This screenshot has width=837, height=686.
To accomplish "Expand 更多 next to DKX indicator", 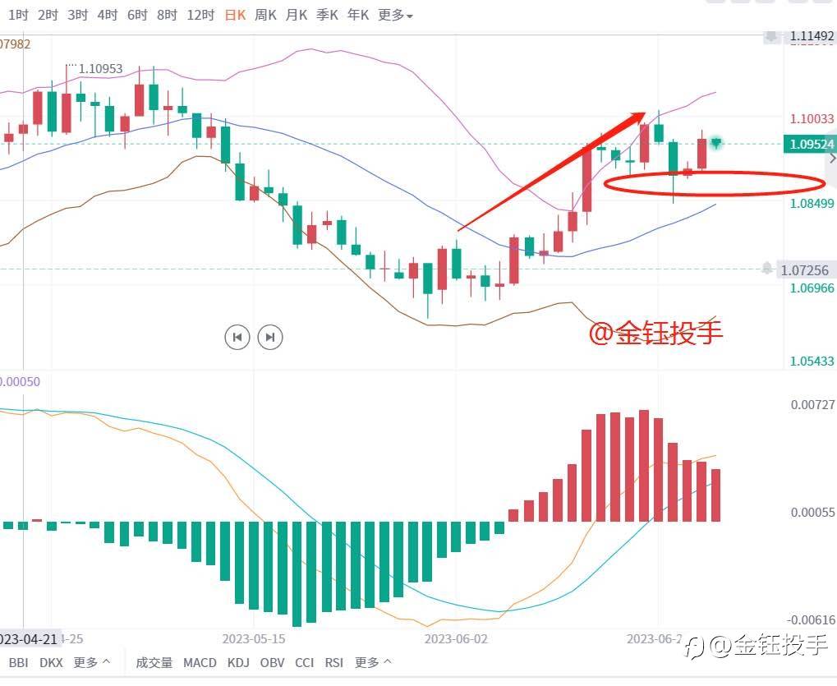I will pyautogui.click(x=92, y=662).
